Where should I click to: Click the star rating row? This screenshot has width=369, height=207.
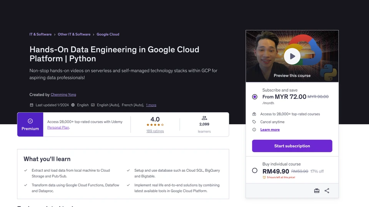(x=155, y=125)
